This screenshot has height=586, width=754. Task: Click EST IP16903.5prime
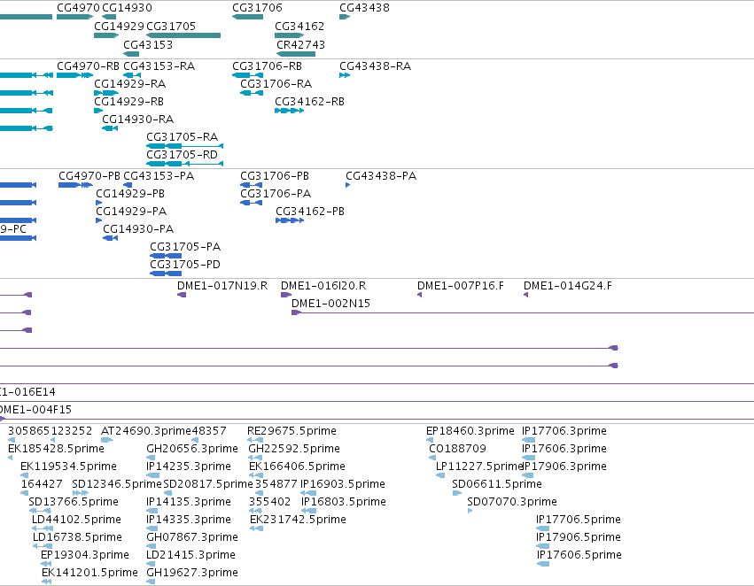308,493
